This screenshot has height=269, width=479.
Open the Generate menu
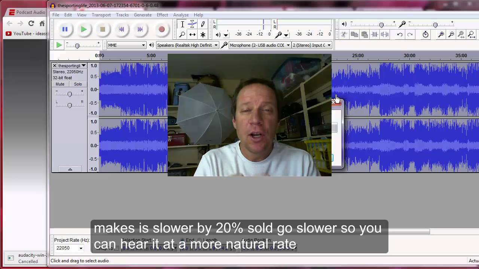tap(143, 15)
